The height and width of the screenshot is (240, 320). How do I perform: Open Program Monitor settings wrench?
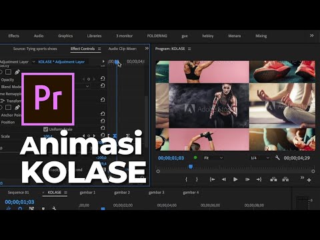click(277, 158)
